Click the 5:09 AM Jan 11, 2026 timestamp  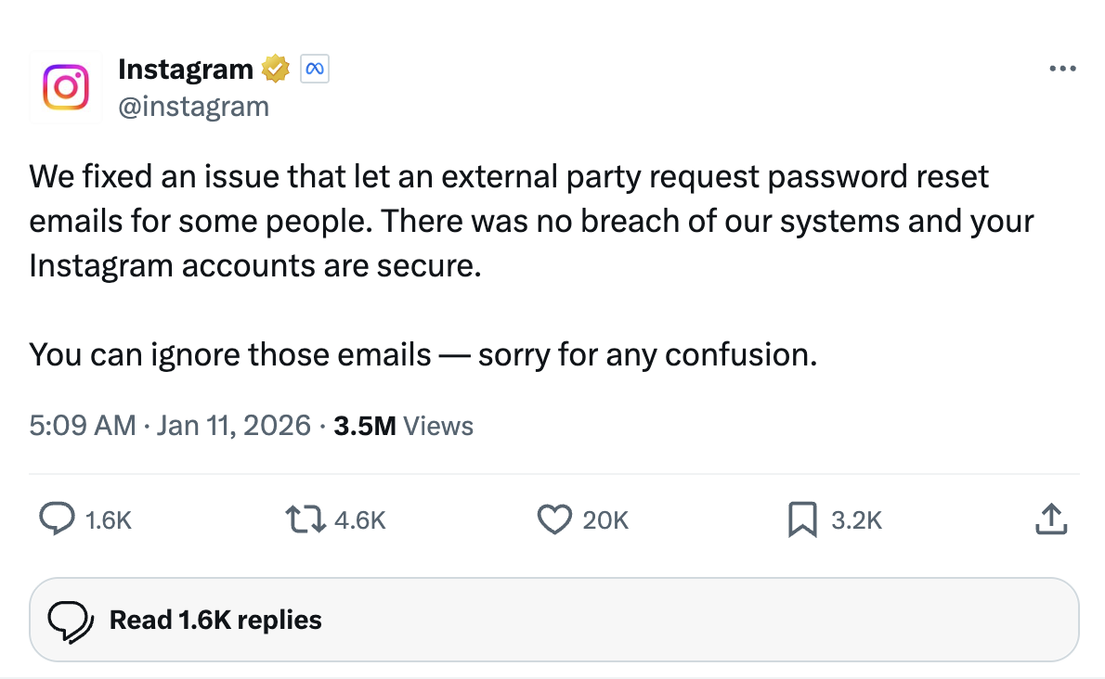[170, 426]
